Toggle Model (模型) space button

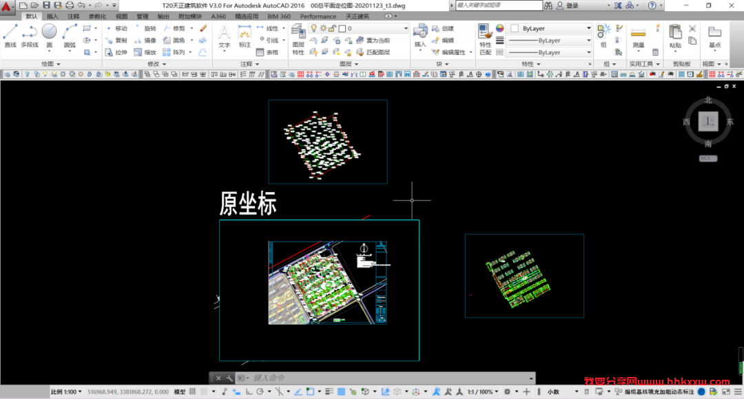coord(180,391)
